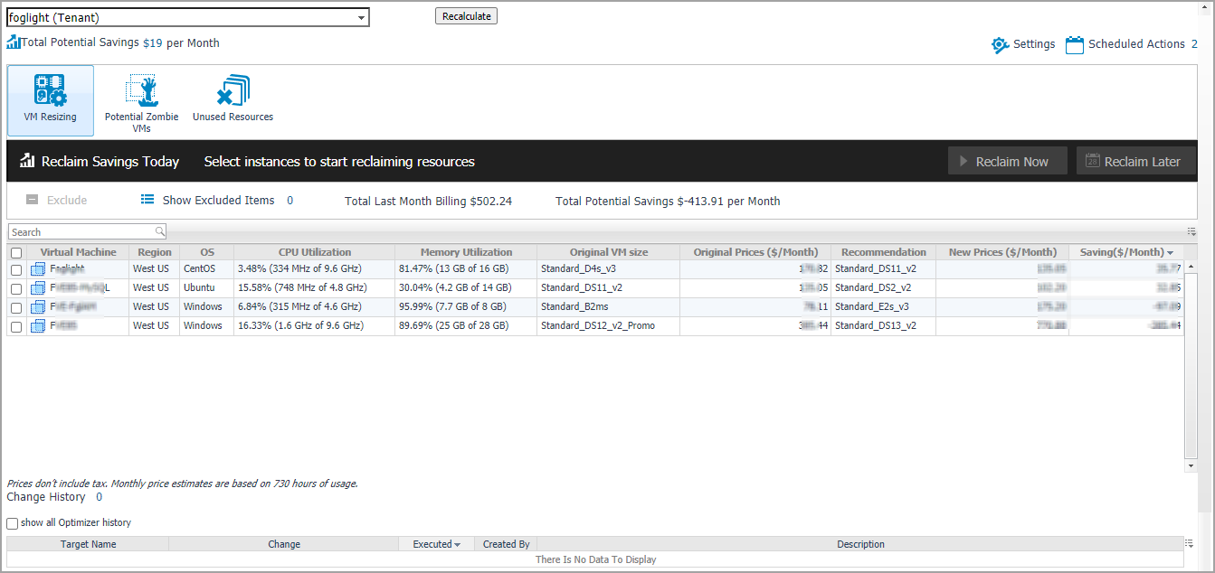Open the VM table column settings icon

pyautogui.click(x=1191, y=232)
